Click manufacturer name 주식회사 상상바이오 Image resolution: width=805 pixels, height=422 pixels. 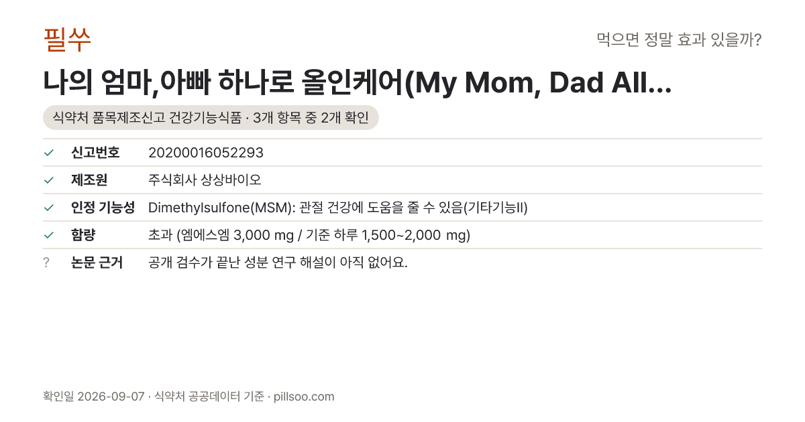[205, 180]
